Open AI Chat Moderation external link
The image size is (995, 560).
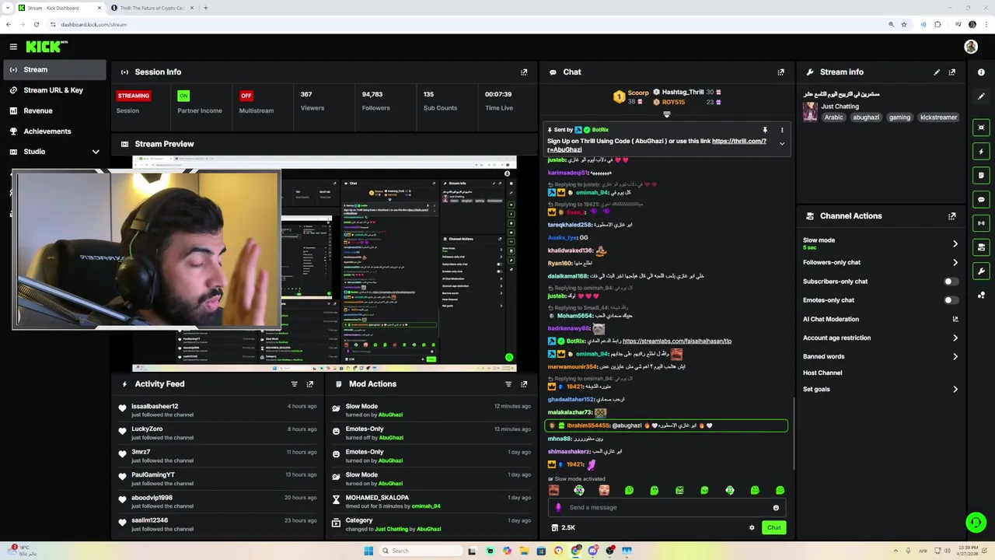[955, 319]
